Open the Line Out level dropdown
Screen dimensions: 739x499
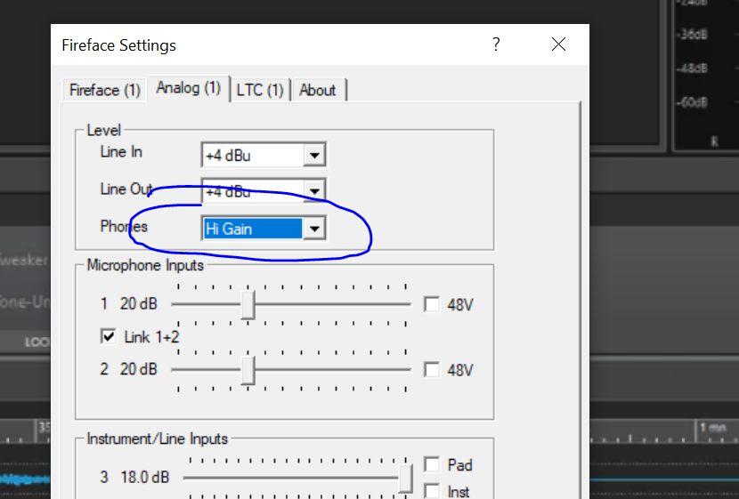tap(313, 191)
